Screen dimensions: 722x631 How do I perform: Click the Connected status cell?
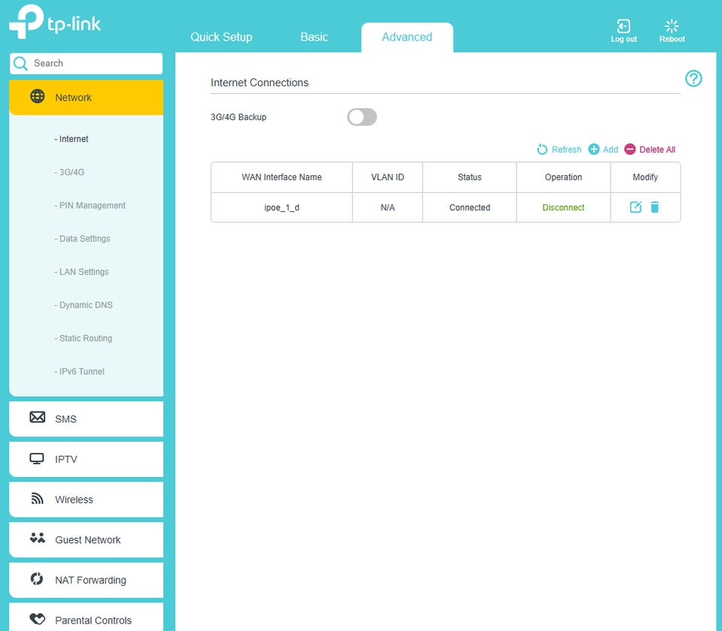[469, 207]
